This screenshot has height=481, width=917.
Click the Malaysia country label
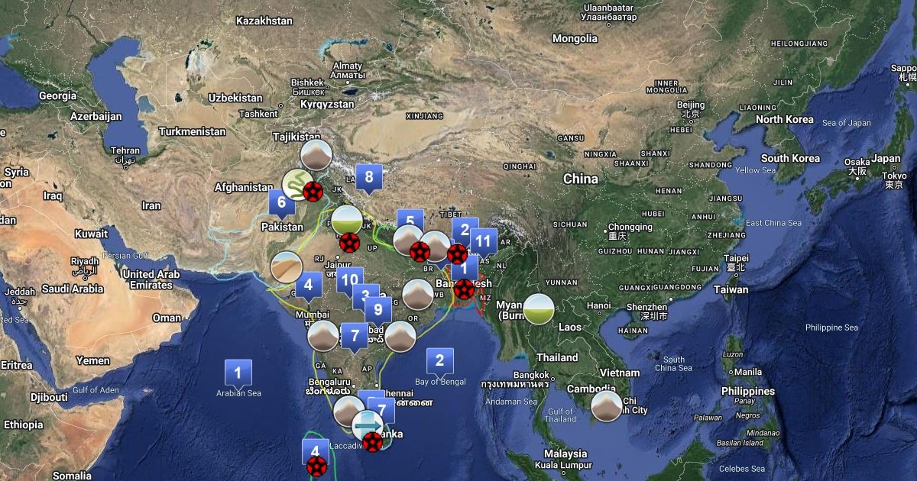tap(565, 454)
